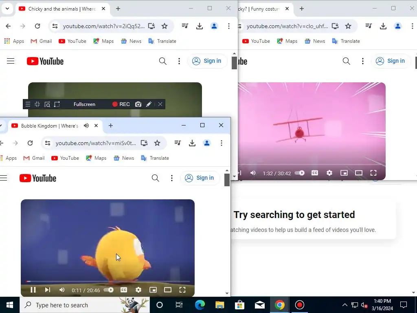Open Chrome menu in Bubble Kingdom window
This screenshot has width=417, height=313.
coord(221,143)
